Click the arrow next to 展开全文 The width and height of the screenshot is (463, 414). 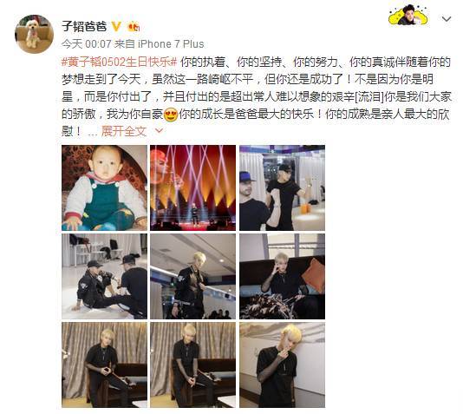[x=160, y=130]
